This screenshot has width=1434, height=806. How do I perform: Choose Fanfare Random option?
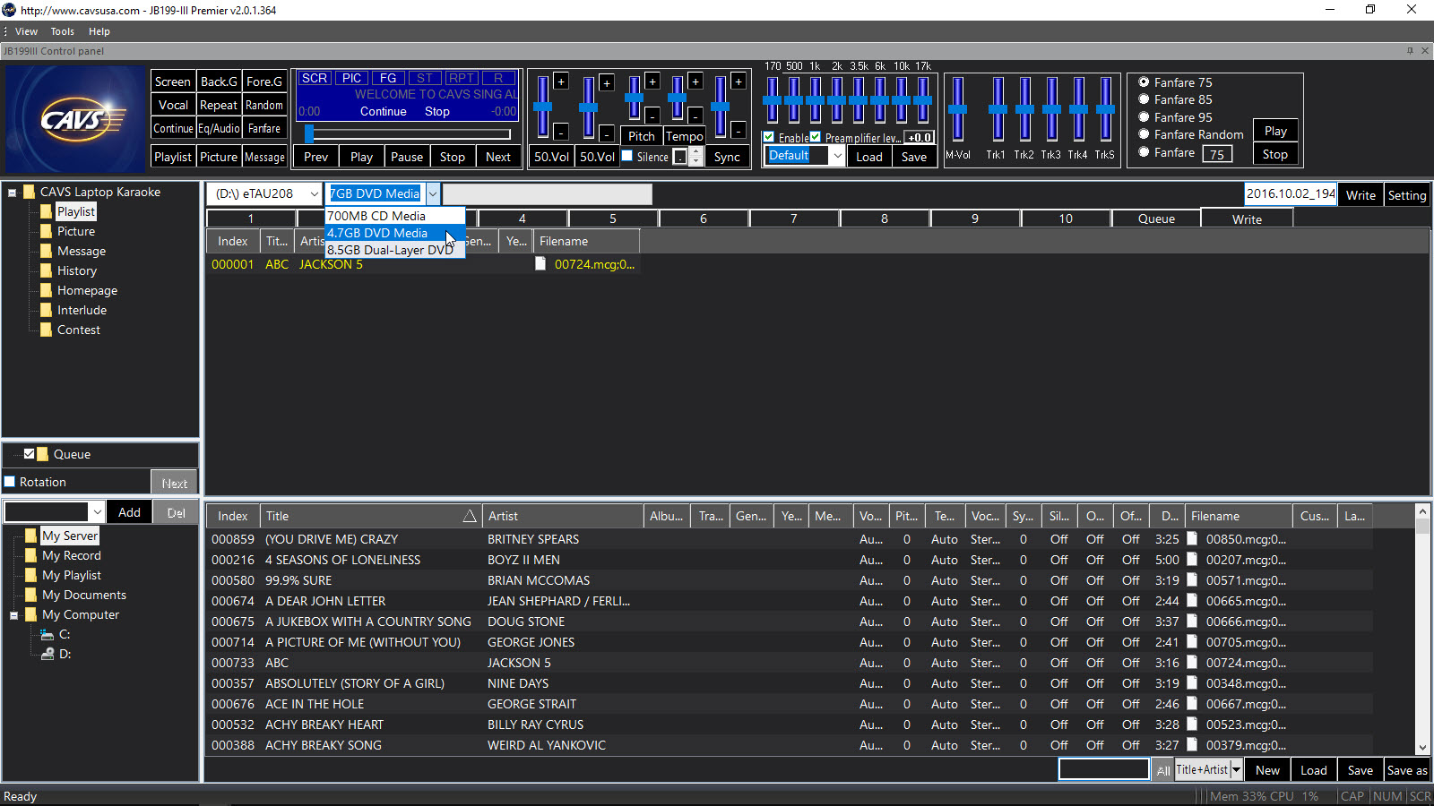click(x=1144, y=134)
